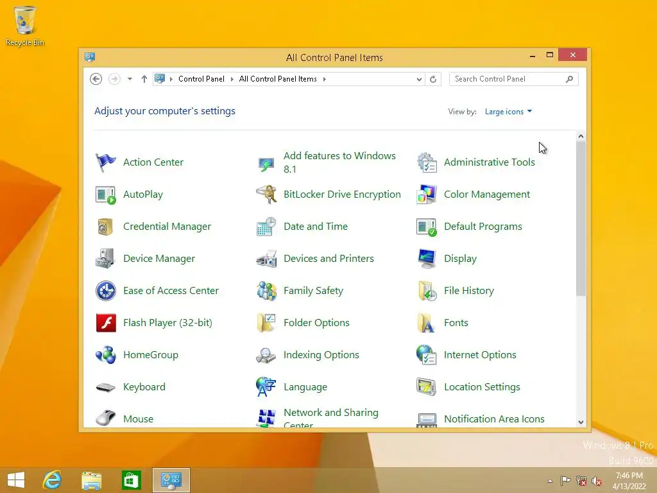Click the Control Panel breadcrumb
Screen dimensions: 657x493
[x=201, y=79]
